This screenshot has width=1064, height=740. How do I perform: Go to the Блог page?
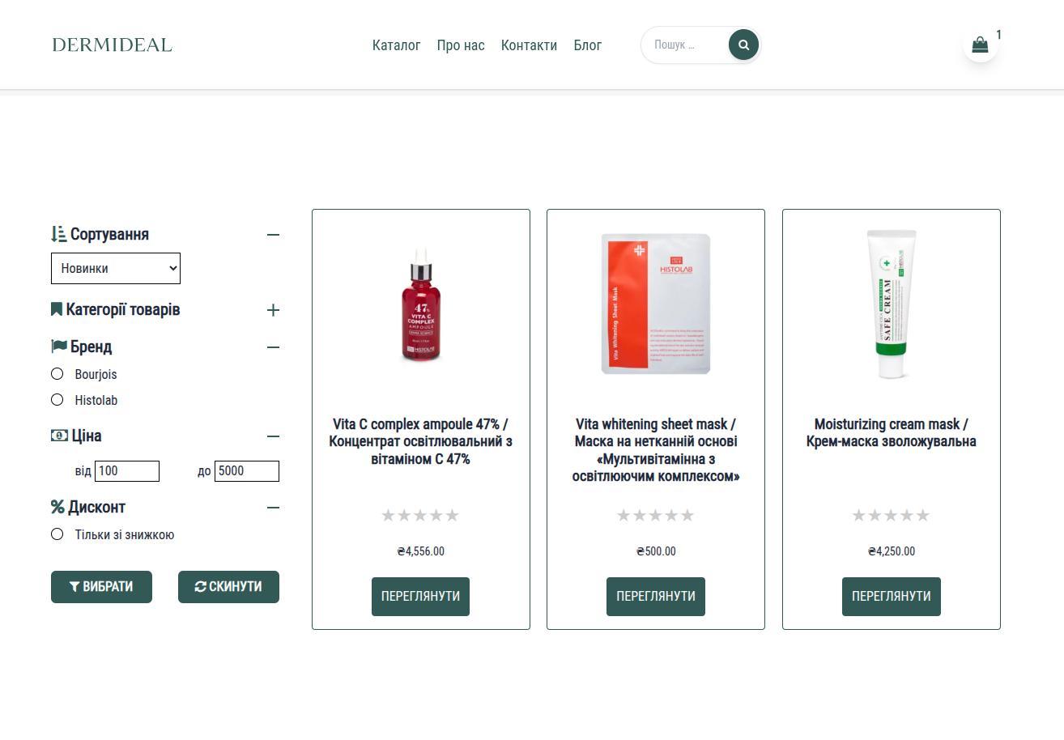coord(587,45)
